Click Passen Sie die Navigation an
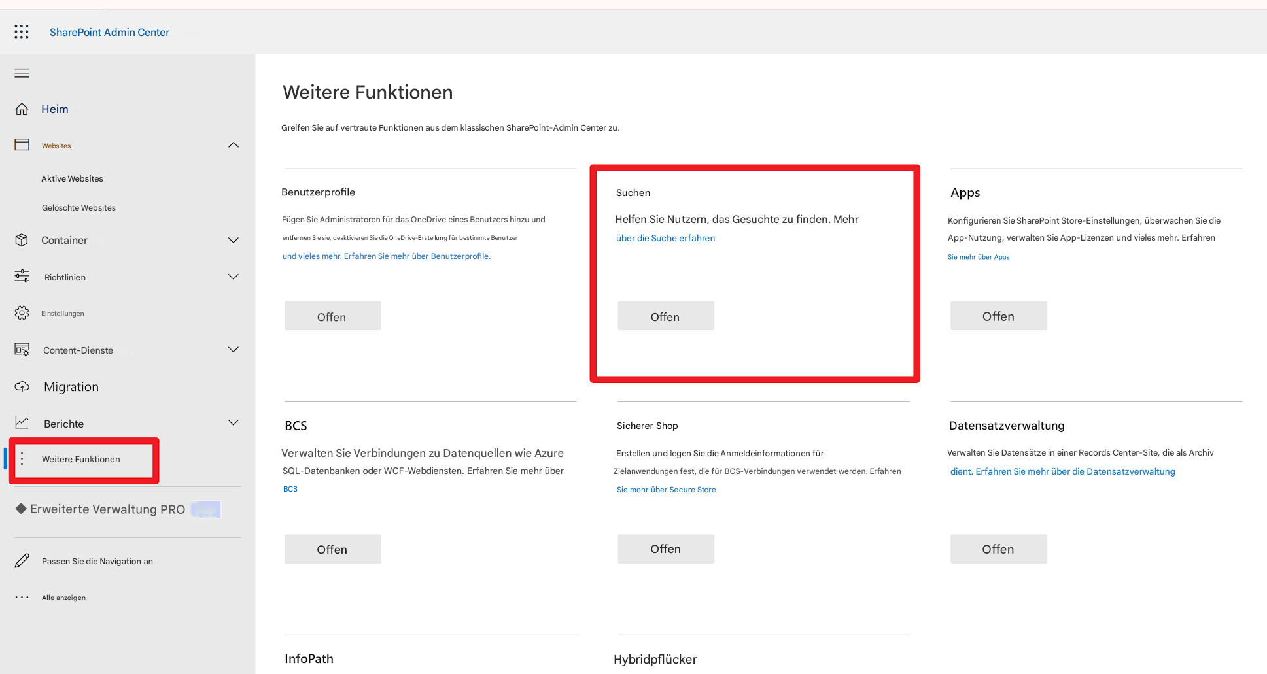1267x674 pixels. pyautogui.click(x=97, y=561)
